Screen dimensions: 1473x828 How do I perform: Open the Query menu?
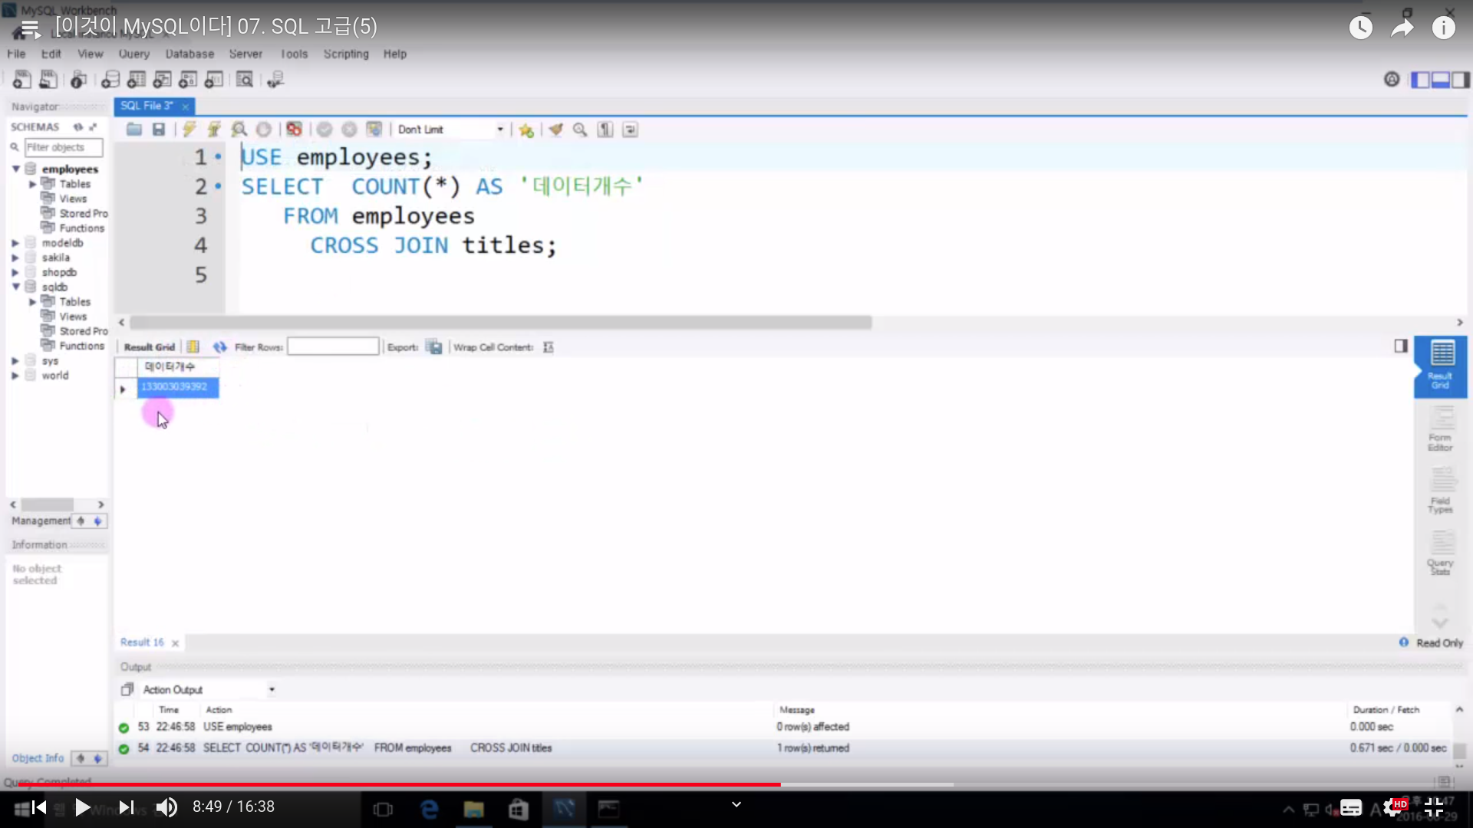[x=134, y=54]
